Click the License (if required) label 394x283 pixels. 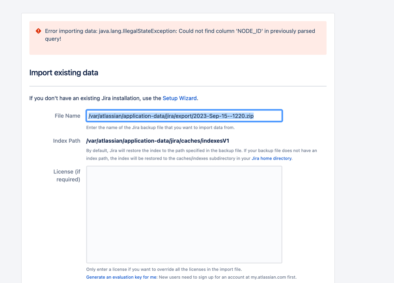pos(67,176)
